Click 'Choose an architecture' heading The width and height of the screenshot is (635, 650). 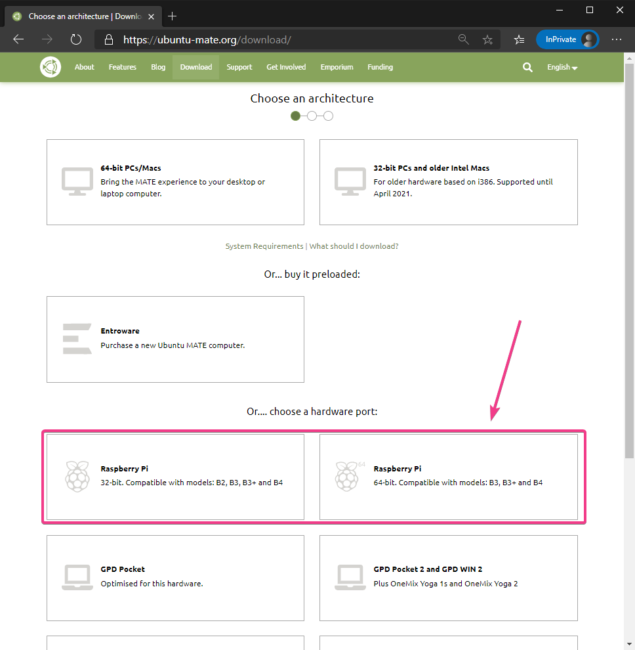(x=312, y=98)
